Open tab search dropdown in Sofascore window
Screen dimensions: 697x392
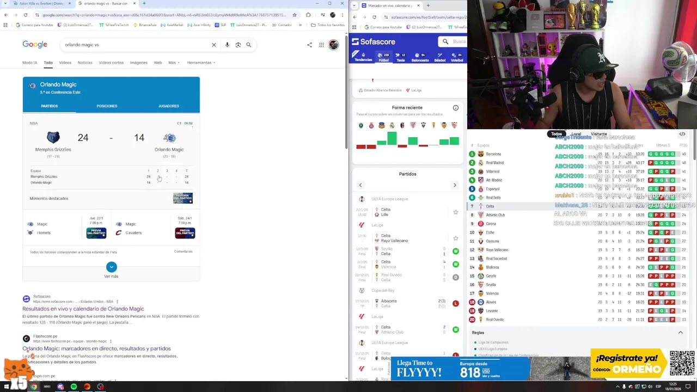[x=354, y=5]
